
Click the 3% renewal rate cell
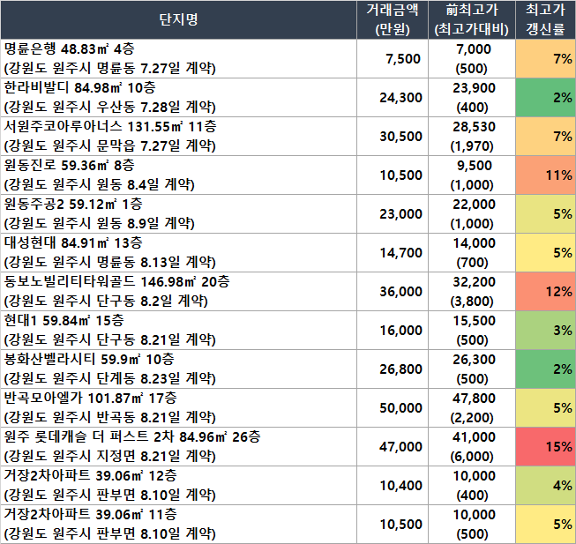pyautogui.click(x=545, y=331)
